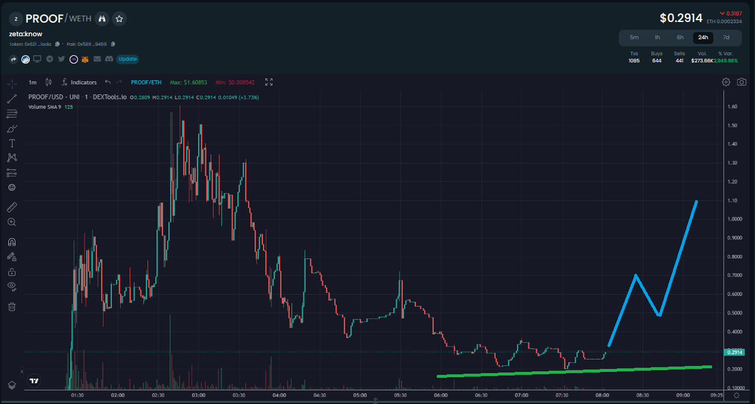
Task: Click the PROOF/USD chart title legend
Action: (x=77, y=97)
